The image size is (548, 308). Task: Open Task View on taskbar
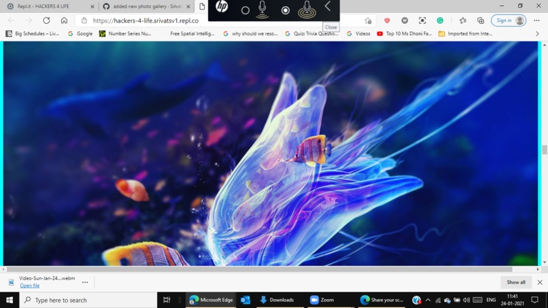click(167, 300)
